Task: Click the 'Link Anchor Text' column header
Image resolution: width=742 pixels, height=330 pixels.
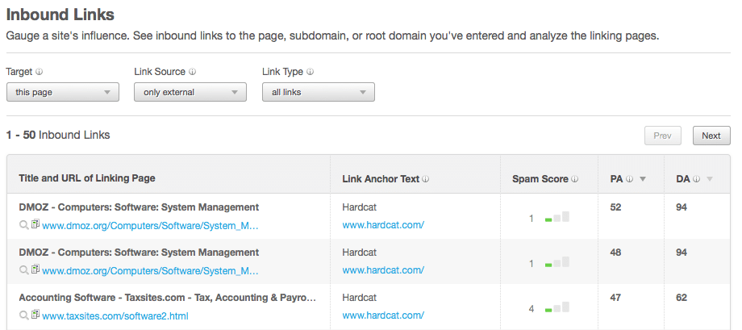Action: click(x=381, y=179)
